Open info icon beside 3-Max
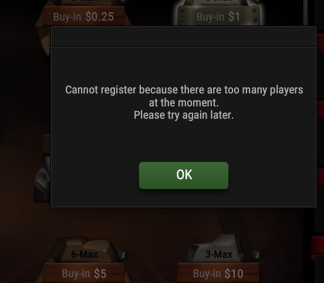This screenshot has height=283, width=324. (x=258, y=255)
